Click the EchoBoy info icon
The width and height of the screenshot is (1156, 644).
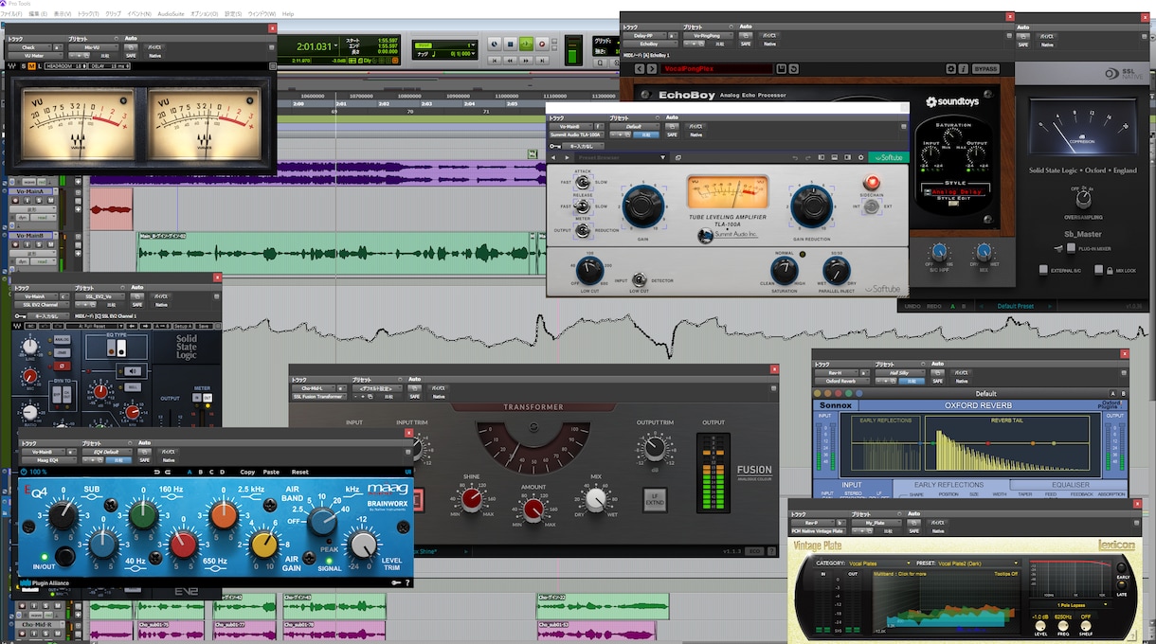click(963, 69)
